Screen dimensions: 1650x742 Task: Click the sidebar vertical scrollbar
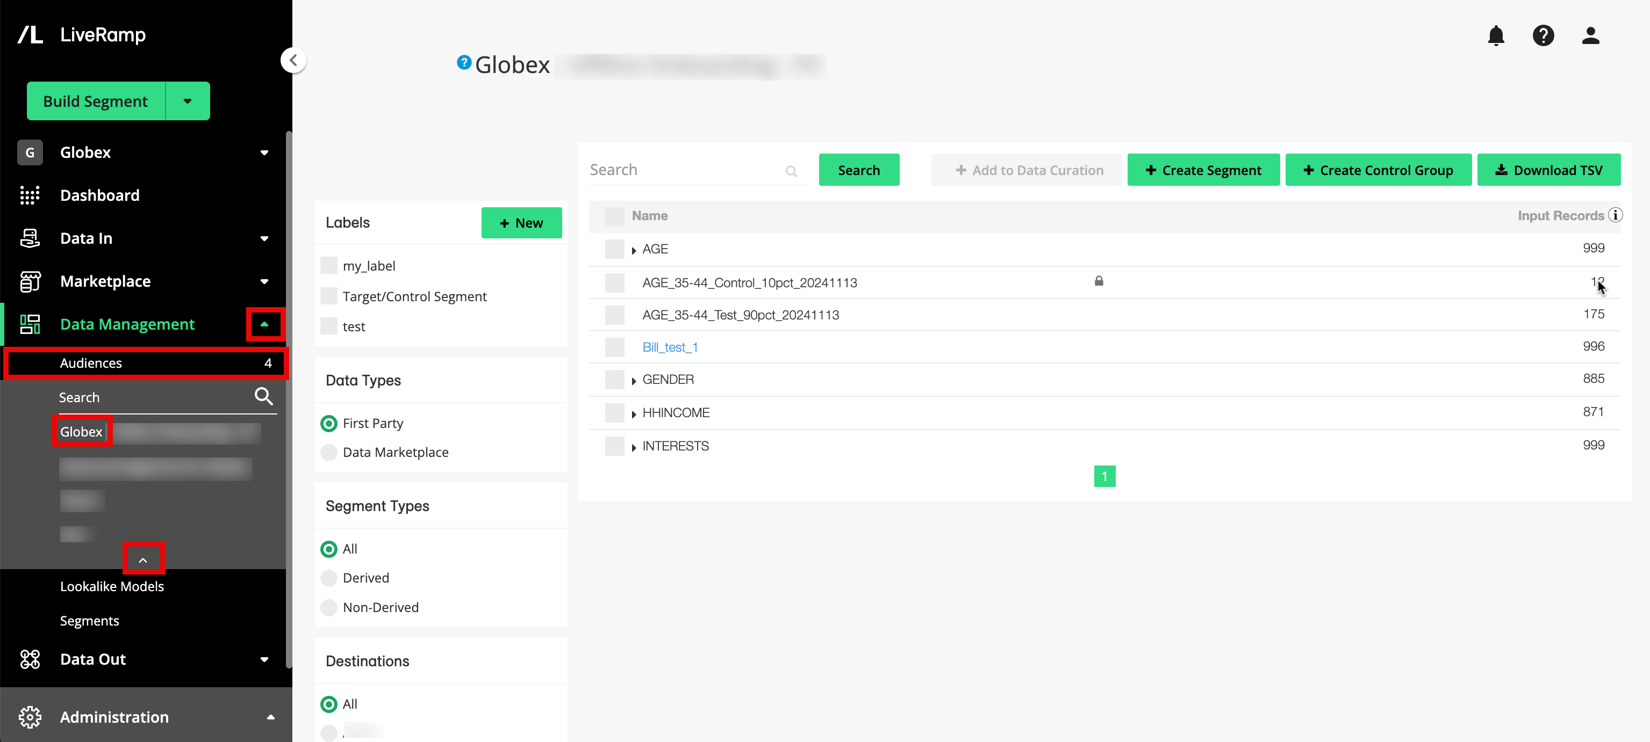point(288,400)
